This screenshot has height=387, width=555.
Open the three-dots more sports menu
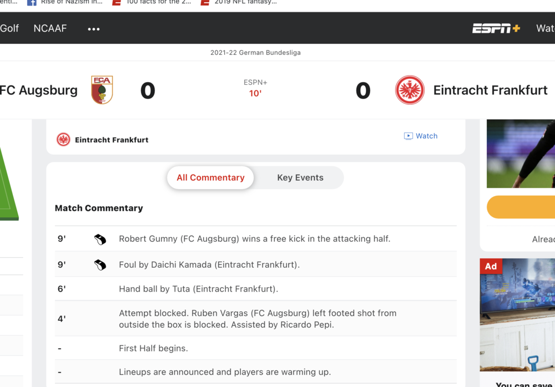coord(94,29)
